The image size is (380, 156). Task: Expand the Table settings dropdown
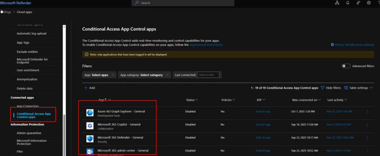pyautogui.click(x=358, y=88)
